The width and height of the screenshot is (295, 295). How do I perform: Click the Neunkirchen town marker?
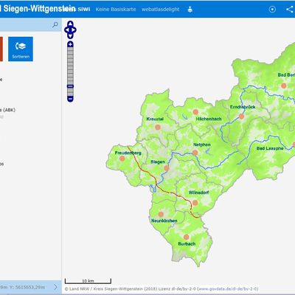[x=161, y=214]
